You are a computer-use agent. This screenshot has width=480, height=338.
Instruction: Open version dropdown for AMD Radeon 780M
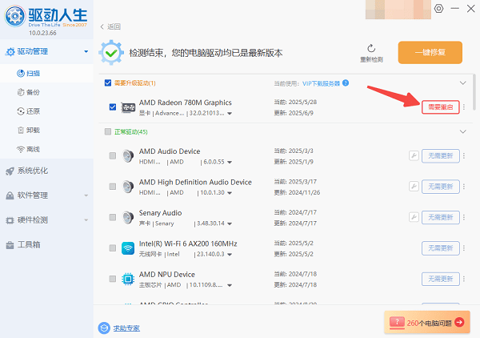point(230,114)
